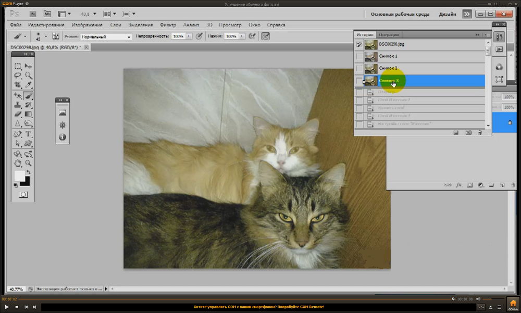Select the Clone Stamp tool
This screenshot has width=521, height=313.
click(18, 105)
